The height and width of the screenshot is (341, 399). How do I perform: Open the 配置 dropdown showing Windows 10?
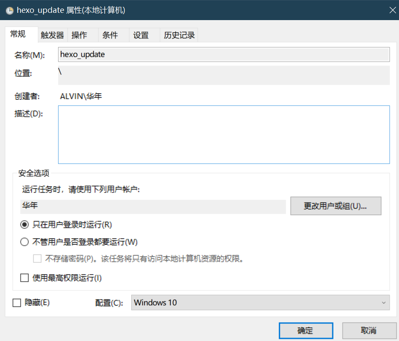coord(260,302)
